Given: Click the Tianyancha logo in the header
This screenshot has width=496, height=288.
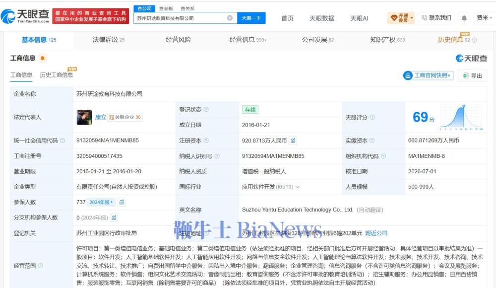Looking at the screenshot, I should pos(25,16).
